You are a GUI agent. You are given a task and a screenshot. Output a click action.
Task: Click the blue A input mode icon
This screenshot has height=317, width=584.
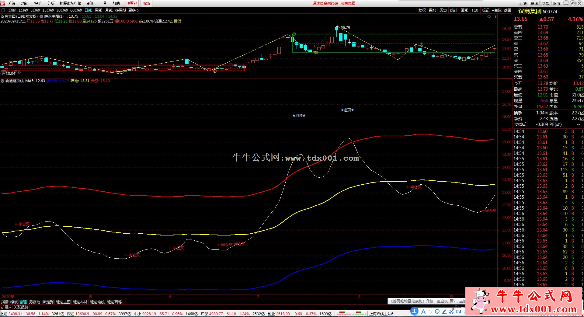tap(423, 311)
